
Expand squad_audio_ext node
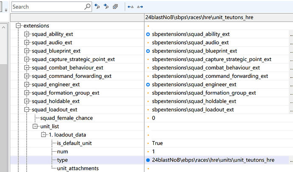tap(27, 42)
